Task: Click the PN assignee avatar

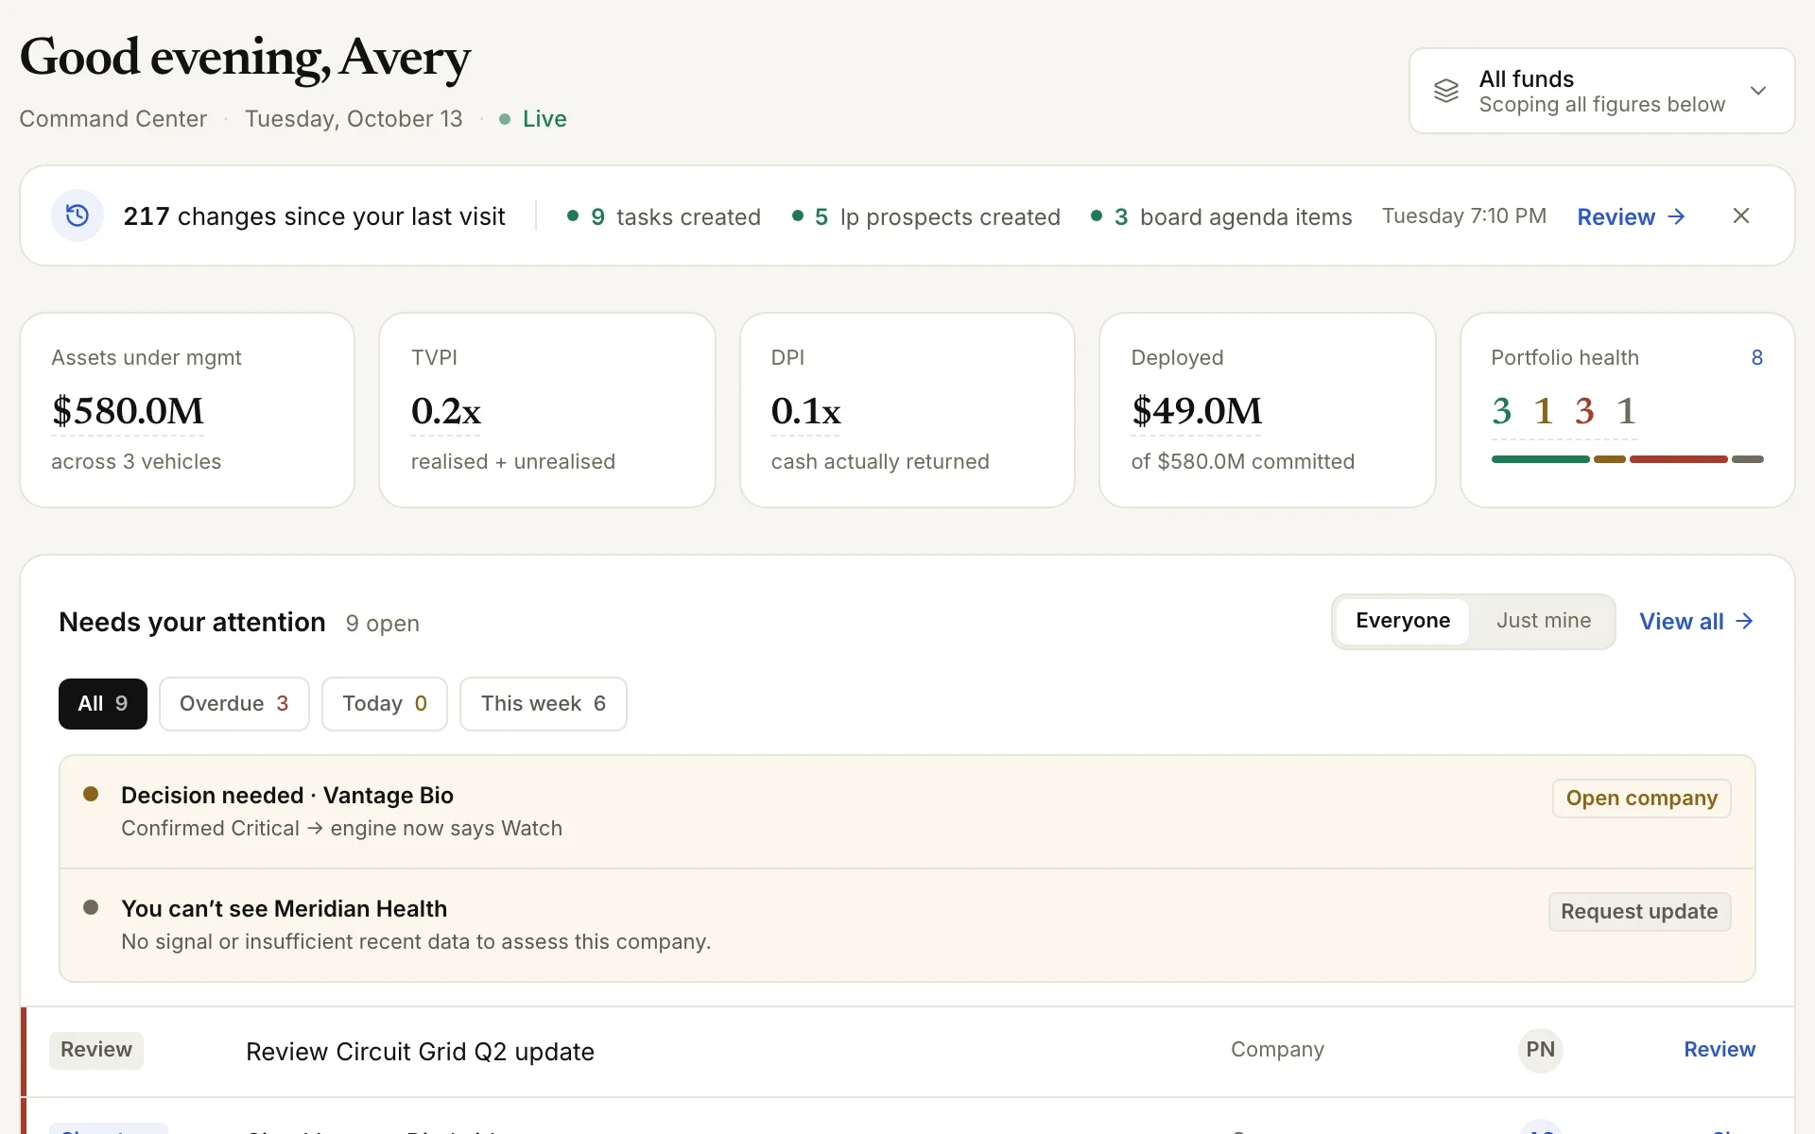Action: coord(1540,1050)
